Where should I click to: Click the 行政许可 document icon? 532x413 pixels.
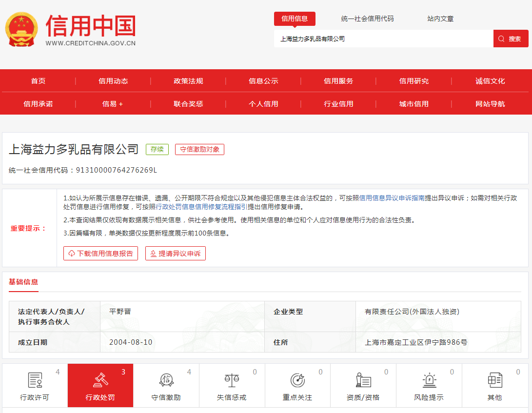(35, 380)
